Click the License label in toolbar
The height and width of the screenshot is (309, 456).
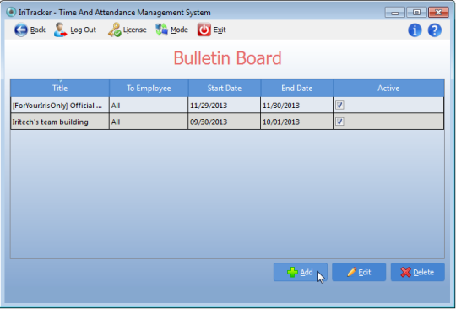[x=134, y=30]
